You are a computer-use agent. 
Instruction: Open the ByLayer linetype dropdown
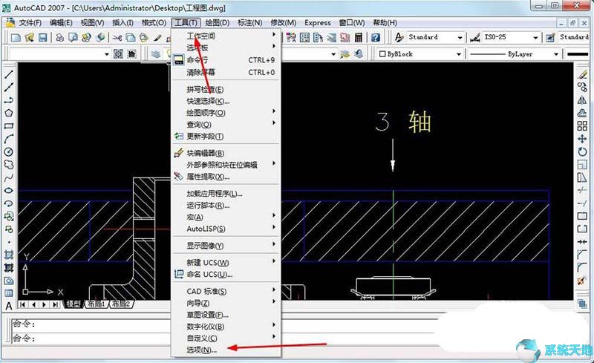pos(555,54)
